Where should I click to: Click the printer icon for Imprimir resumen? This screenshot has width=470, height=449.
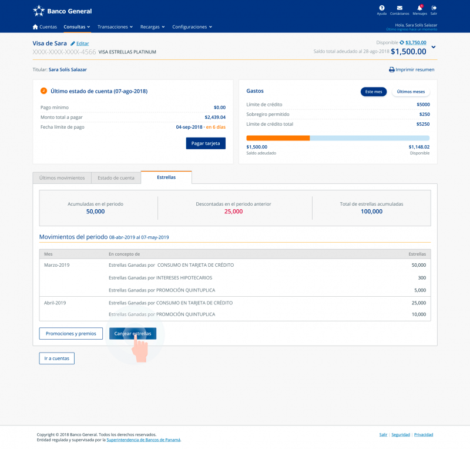tap(392, 69)
